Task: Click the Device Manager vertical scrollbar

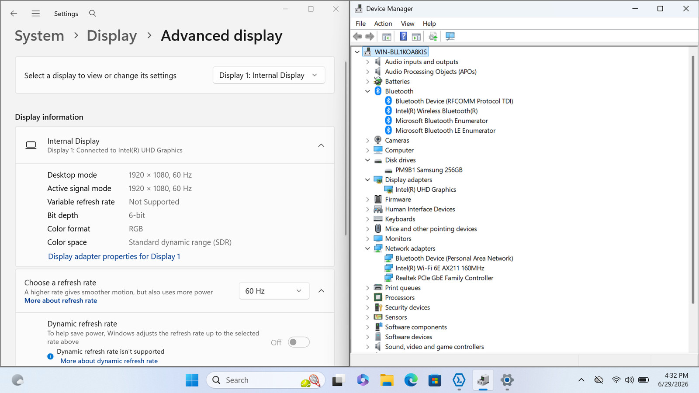Action: click(693, 179)
